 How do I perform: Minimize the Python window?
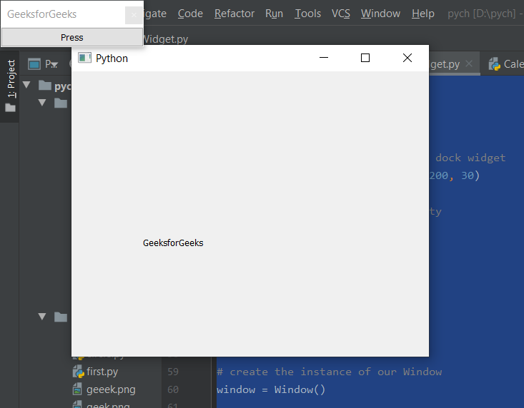pos(324,58)
